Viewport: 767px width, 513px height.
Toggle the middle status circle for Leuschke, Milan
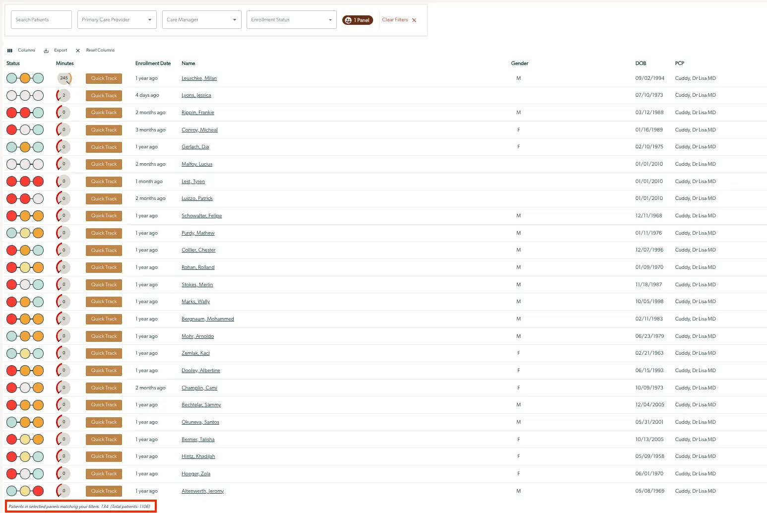coord(25,78)
